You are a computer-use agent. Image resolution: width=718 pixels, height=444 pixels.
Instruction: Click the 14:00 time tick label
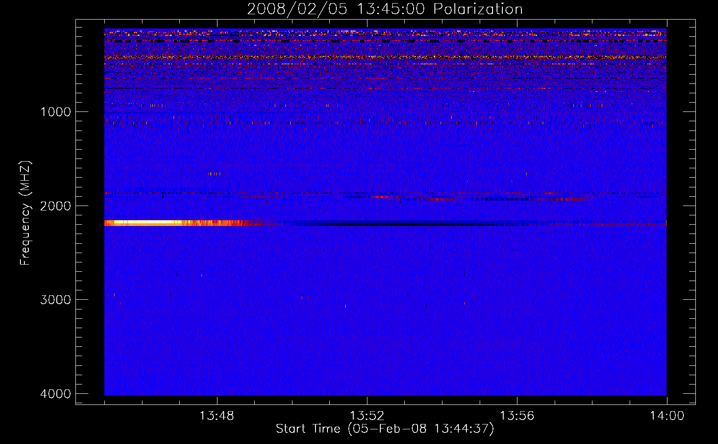pyautogui.click(x=667, y=416)
